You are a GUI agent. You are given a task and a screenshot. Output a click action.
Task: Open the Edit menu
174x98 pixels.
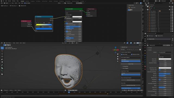pos(6,1)
